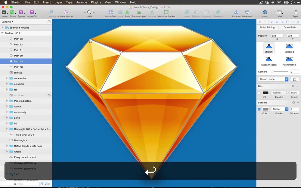Open border Position Center dropdown
The image size is (301, 188).
pos(280,109)
